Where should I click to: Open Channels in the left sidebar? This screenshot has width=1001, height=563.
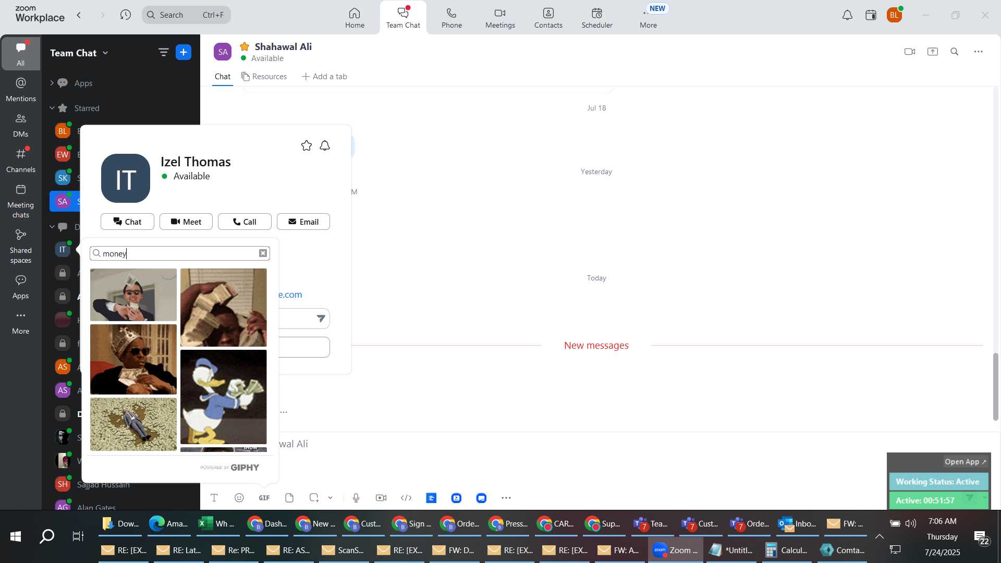point(20,161)
